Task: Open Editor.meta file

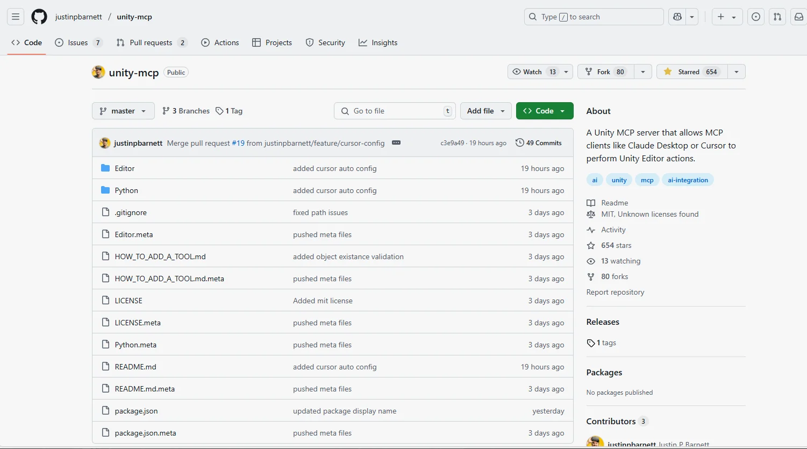Action: (x=134, y=234)
